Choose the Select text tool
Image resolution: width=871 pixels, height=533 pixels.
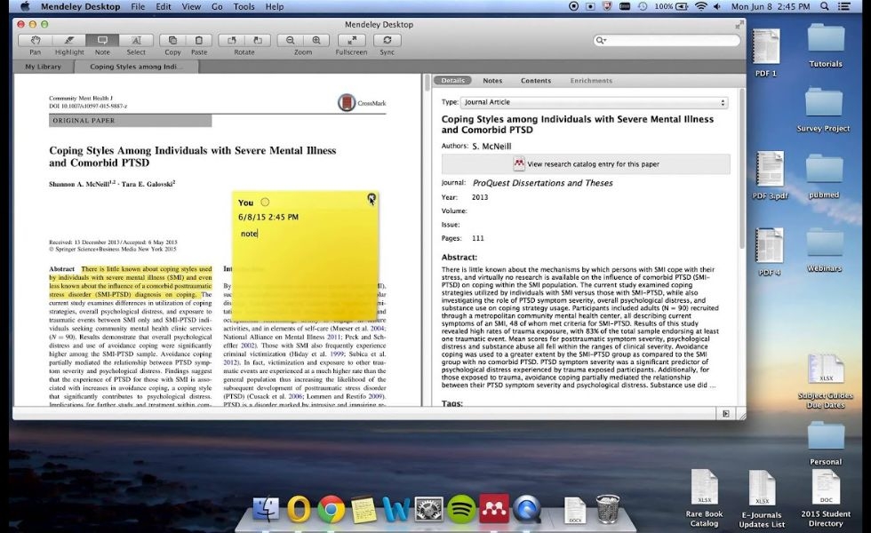coord(136,41)
